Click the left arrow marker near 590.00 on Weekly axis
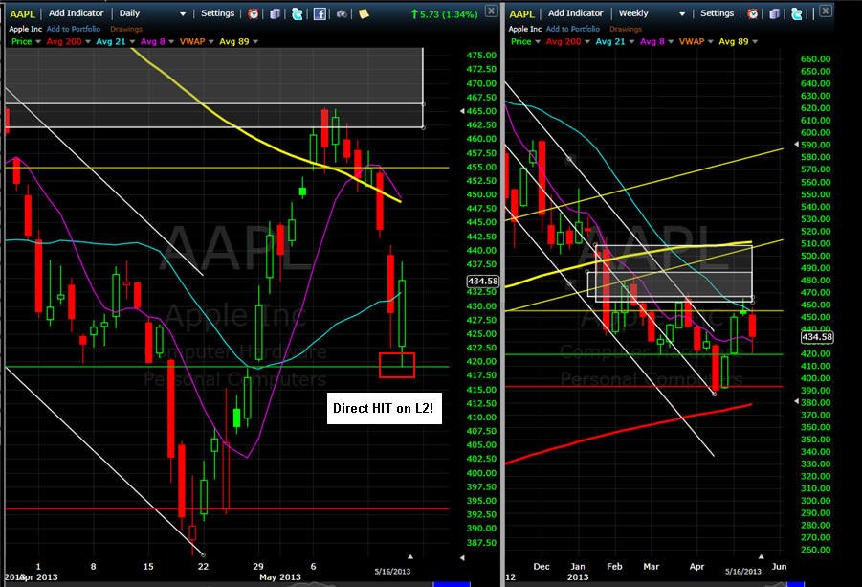862x587 pixels. click(x=796, y=145)
